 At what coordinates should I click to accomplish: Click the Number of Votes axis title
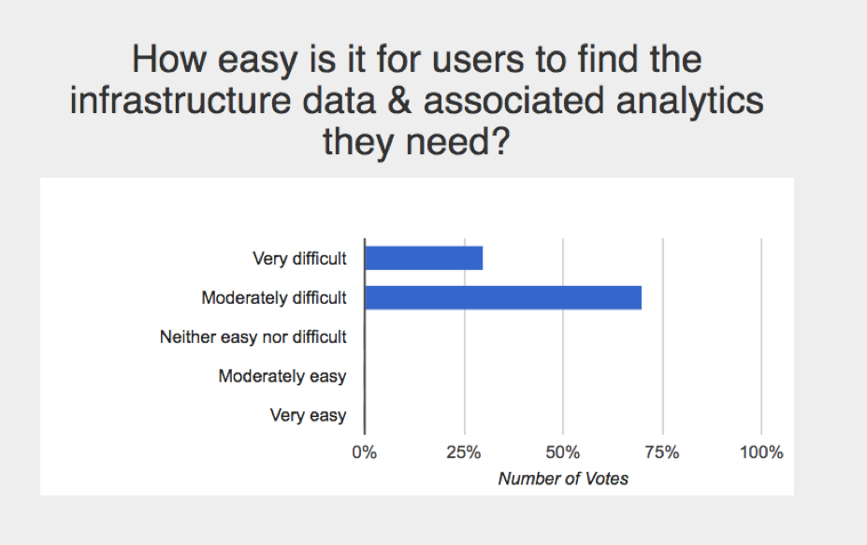[563, 479]
